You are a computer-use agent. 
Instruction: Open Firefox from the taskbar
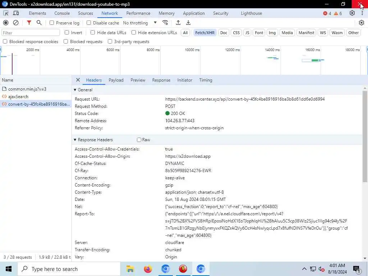[148, 269]
